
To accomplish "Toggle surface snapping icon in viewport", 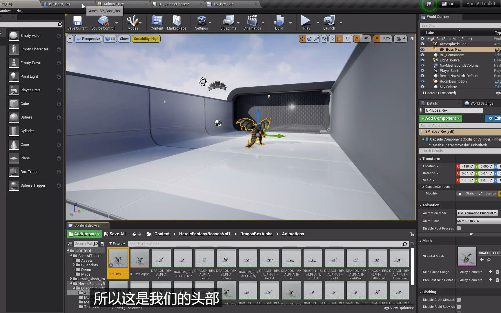I will 332,39.
